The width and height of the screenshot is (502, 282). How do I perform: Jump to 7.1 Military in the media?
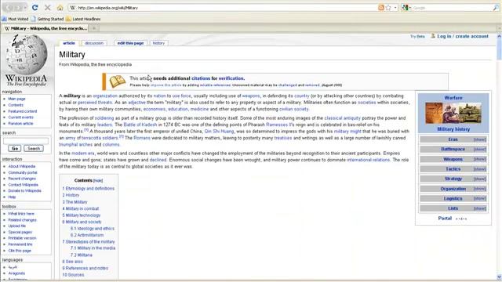tap(93, 248)
